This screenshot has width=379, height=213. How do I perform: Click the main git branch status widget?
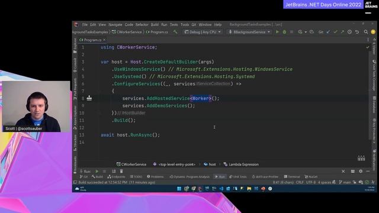point(345,182)
